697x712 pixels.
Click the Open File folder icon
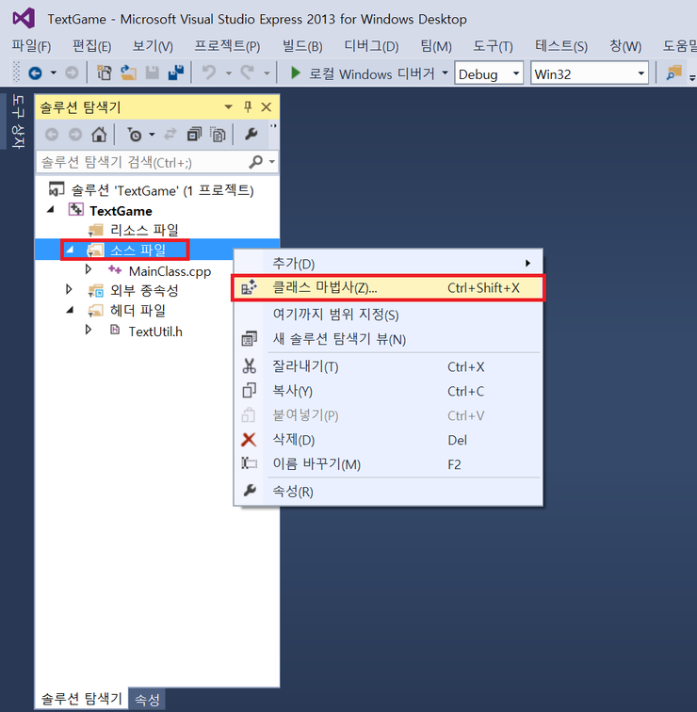click(127, 73)
